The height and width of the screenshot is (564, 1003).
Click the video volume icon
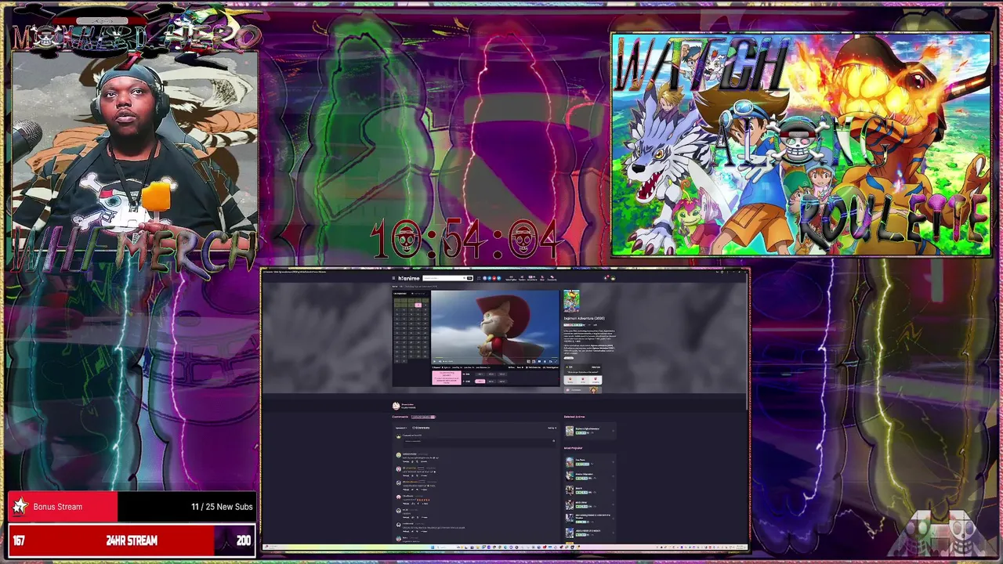440,361
